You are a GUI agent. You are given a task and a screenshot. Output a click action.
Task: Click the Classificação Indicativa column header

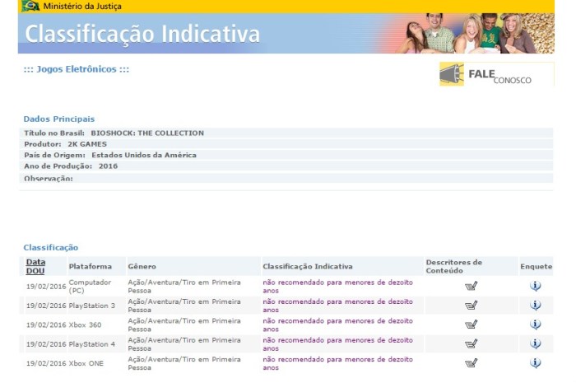[308, 267]
